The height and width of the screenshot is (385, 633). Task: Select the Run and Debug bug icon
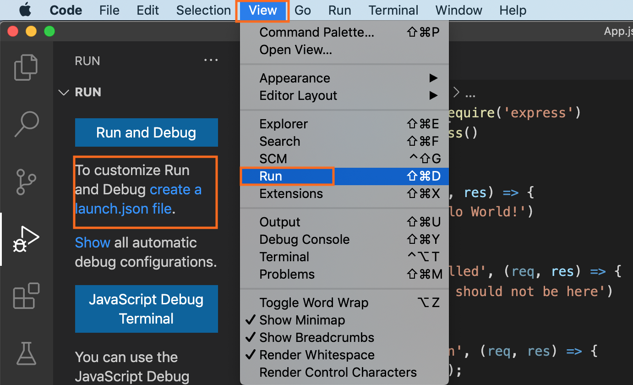(26, 239)
